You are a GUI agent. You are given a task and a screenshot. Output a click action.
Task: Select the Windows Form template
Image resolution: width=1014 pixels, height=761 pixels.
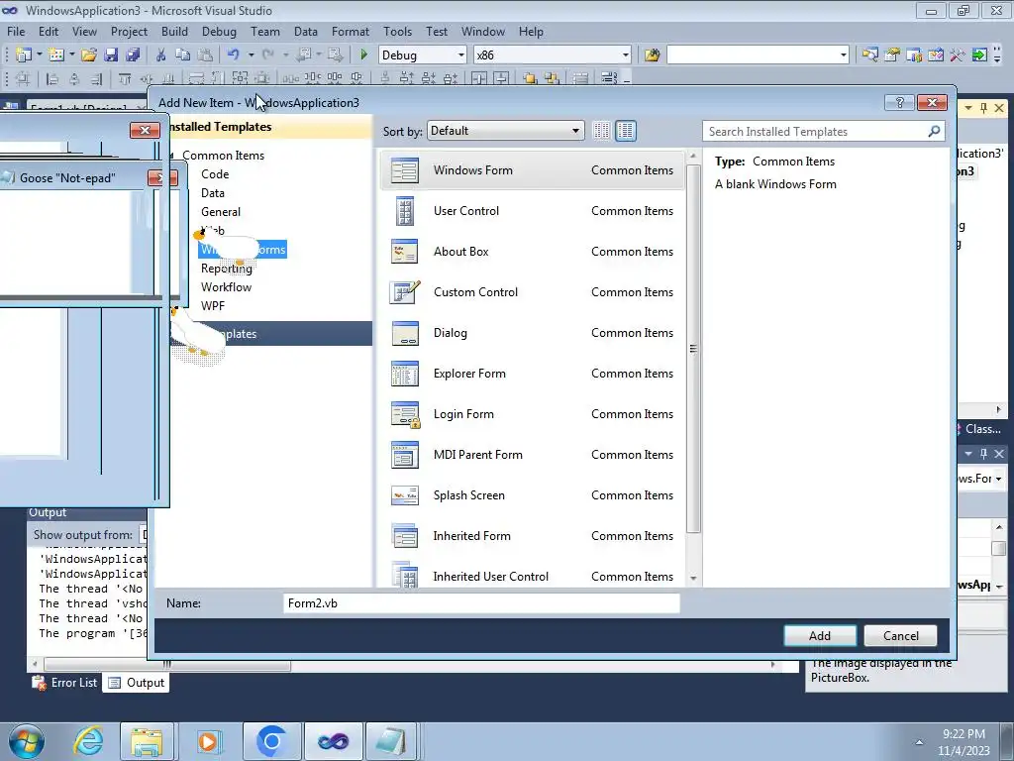[x=532, y=170]
